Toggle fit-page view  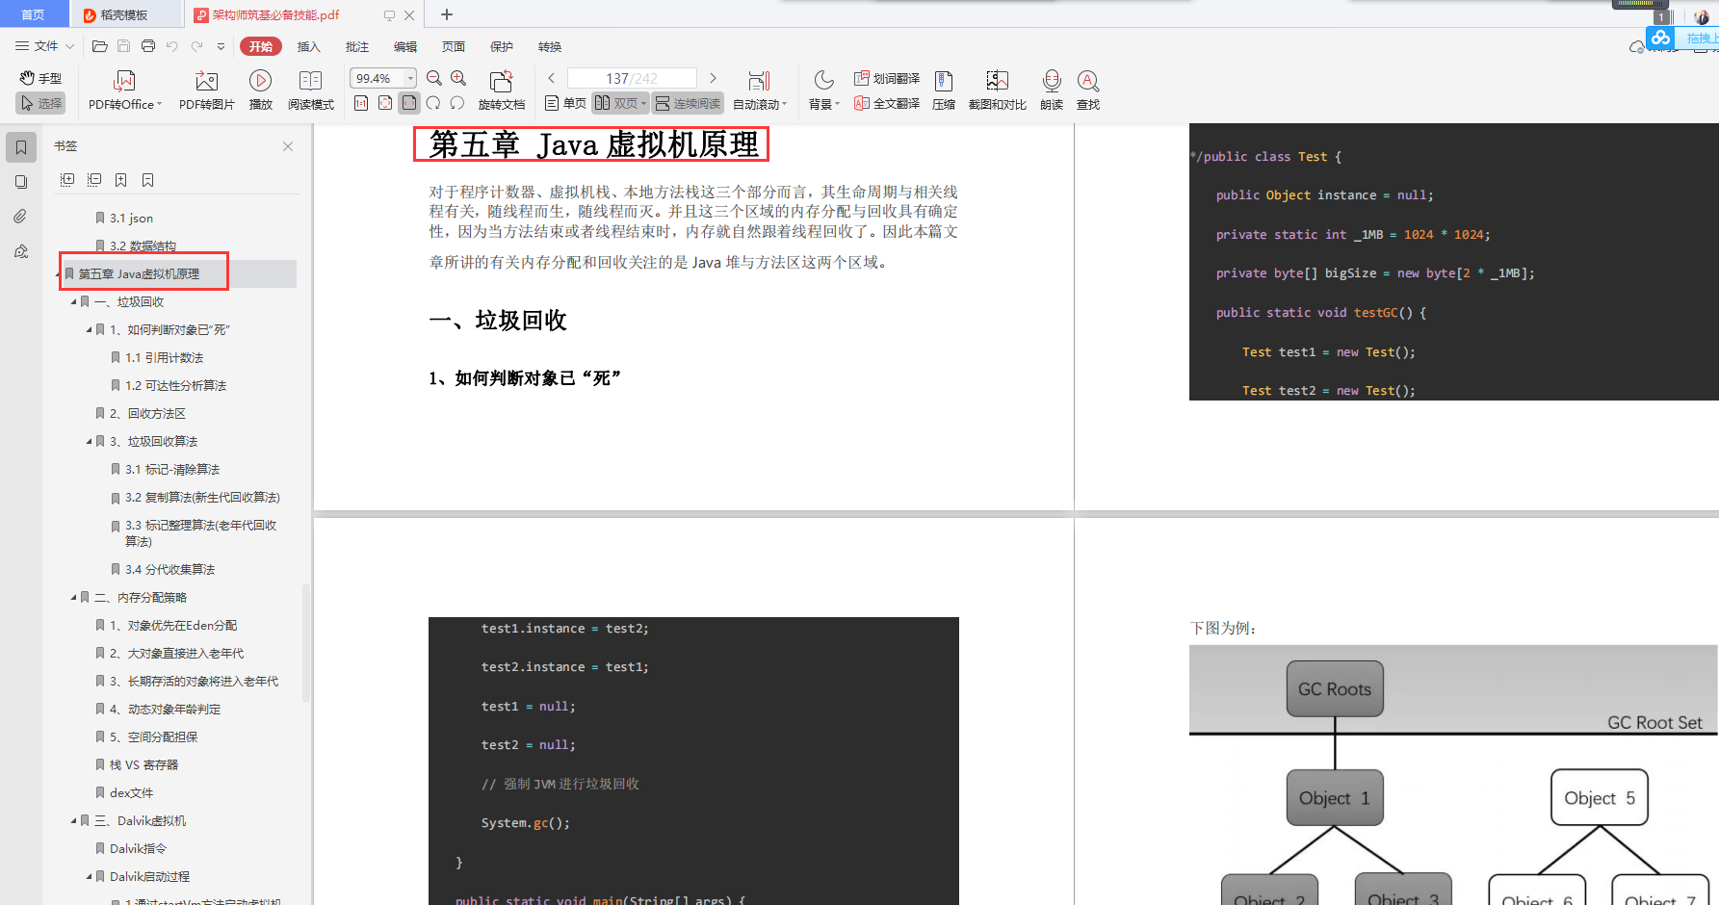coord(385,103)
